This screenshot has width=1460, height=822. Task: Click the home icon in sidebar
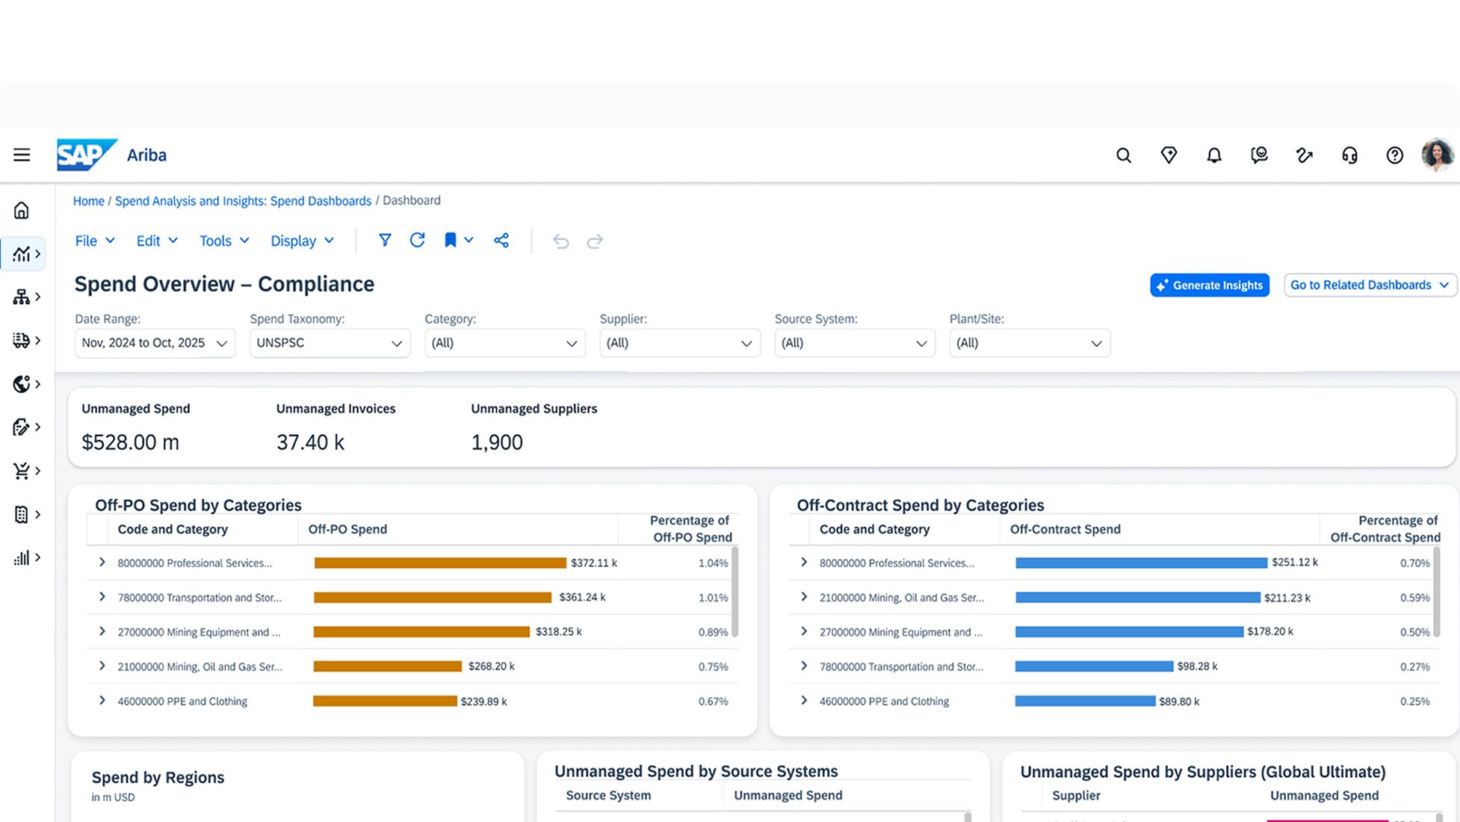click(22, 210)
